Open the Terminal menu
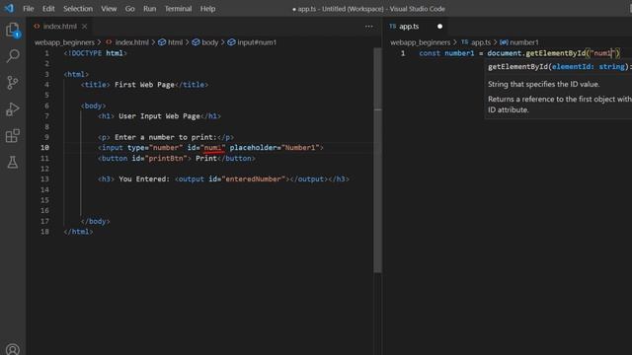Viewport: 632px width, 355px height. 178,9
